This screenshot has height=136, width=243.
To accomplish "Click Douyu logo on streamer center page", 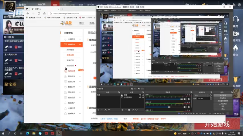I will pos(66,23).
